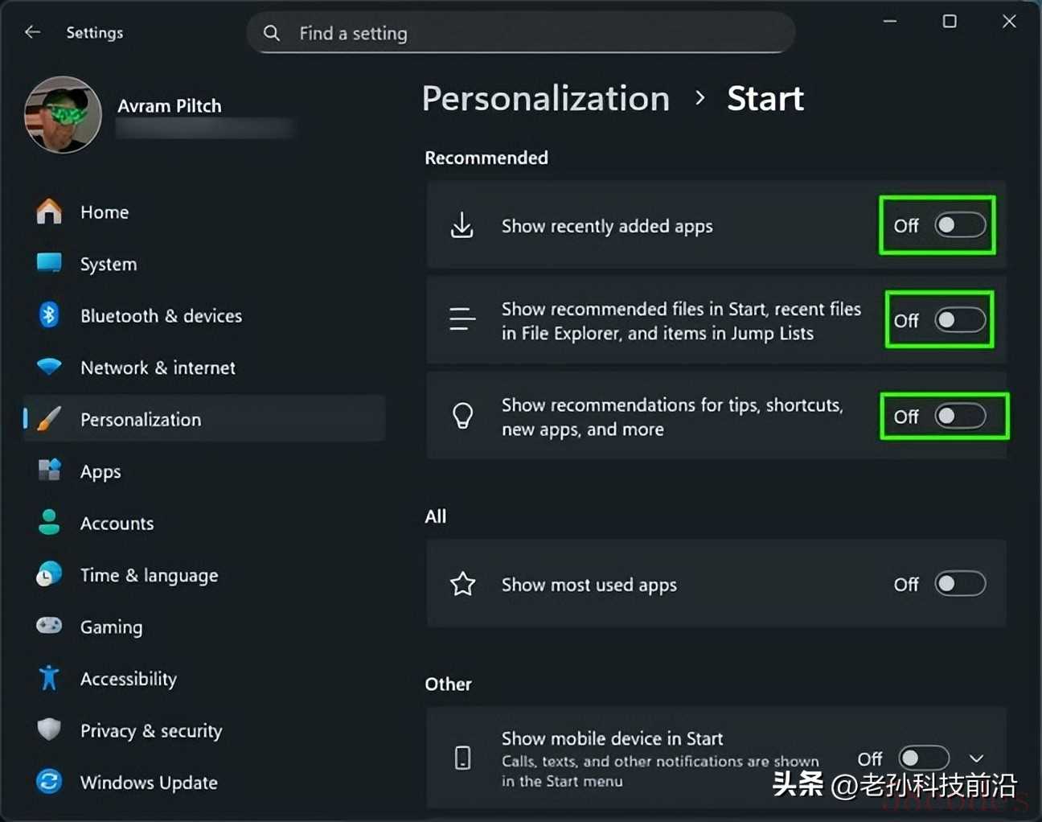Image resolution: width=1042 pixels, height=822 pixels.
Task: Click the Apps sidebar icon
Action: point(49,471)
